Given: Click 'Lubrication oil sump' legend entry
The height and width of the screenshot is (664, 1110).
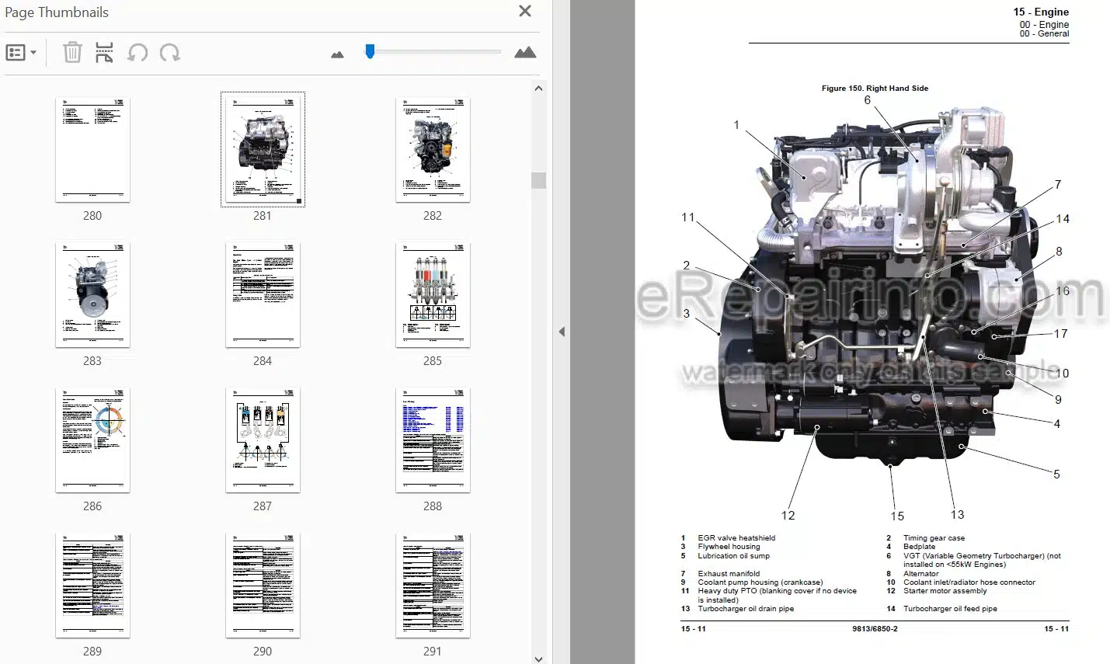Looking at the screenshot, I should coord(733,556).
